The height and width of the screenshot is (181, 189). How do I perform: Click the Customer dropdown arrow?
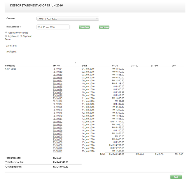97,19
